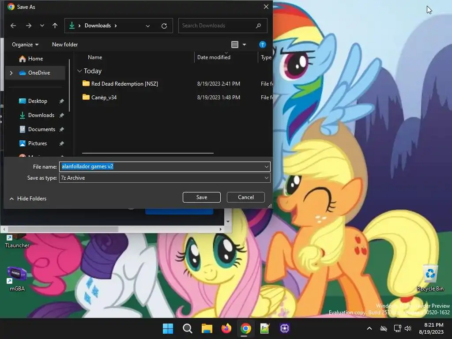Click the Save button

(x=201, y=197)
